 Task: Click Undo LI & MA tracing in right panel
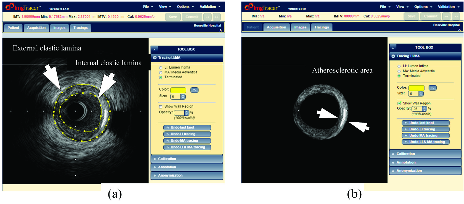click(425, 142)
